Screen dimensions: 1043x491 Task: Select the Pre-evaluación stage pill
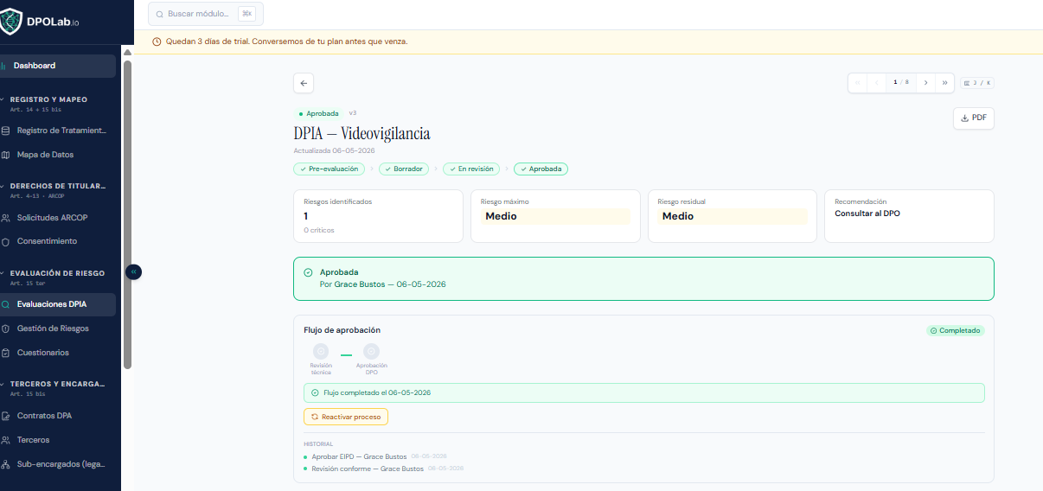[x=329, y=169]
